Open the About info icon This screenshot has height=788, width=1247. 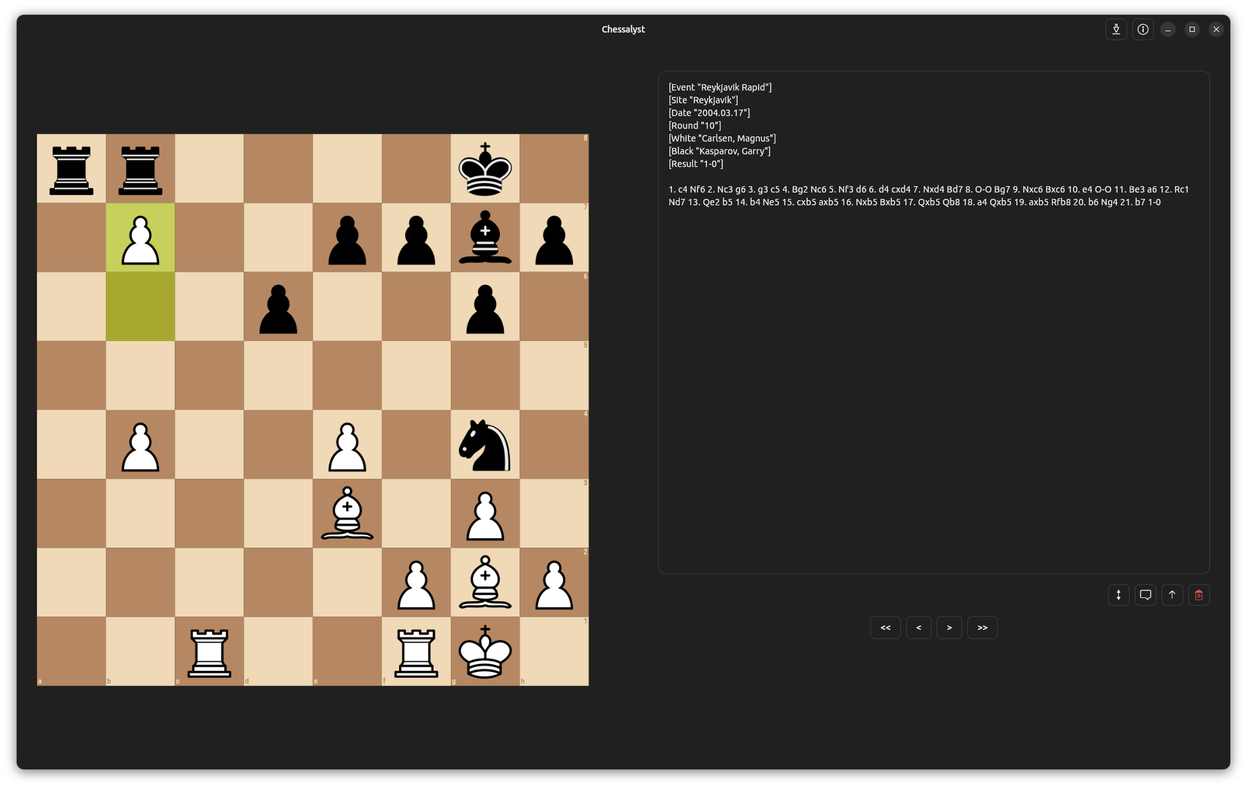click(x=1142, y=29)
